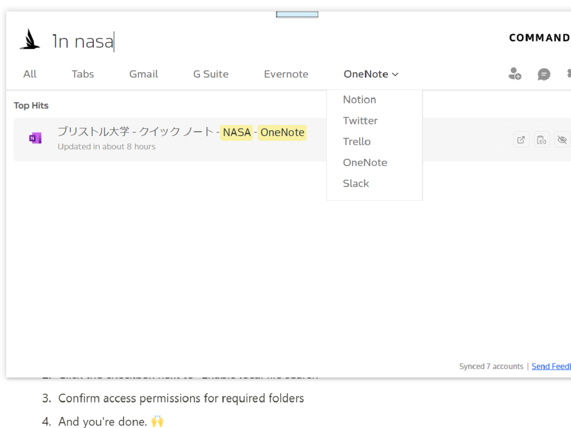Click the "Top Hits" heading
The image size is (571, 428).
pyautogui.click(x=31, y=106)
